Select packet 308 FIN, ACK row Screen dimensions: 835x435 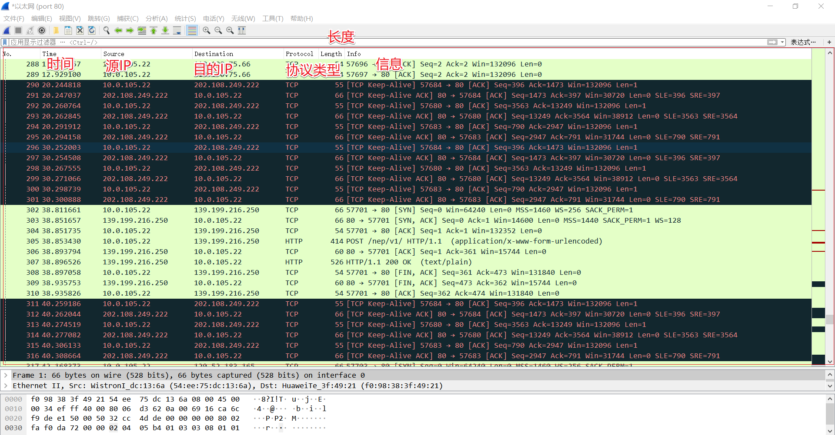[x=407, y=273]
